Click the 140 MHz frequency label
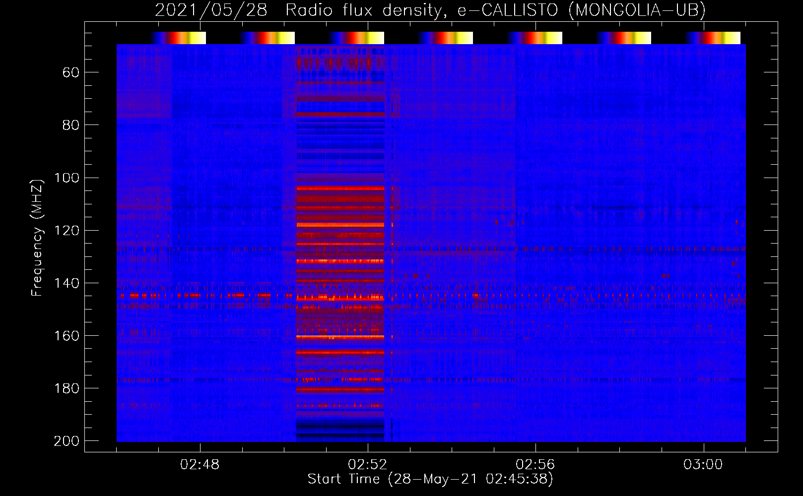This screenshot has width=803, height=496. pyautogui.click(x=67, y=283)
